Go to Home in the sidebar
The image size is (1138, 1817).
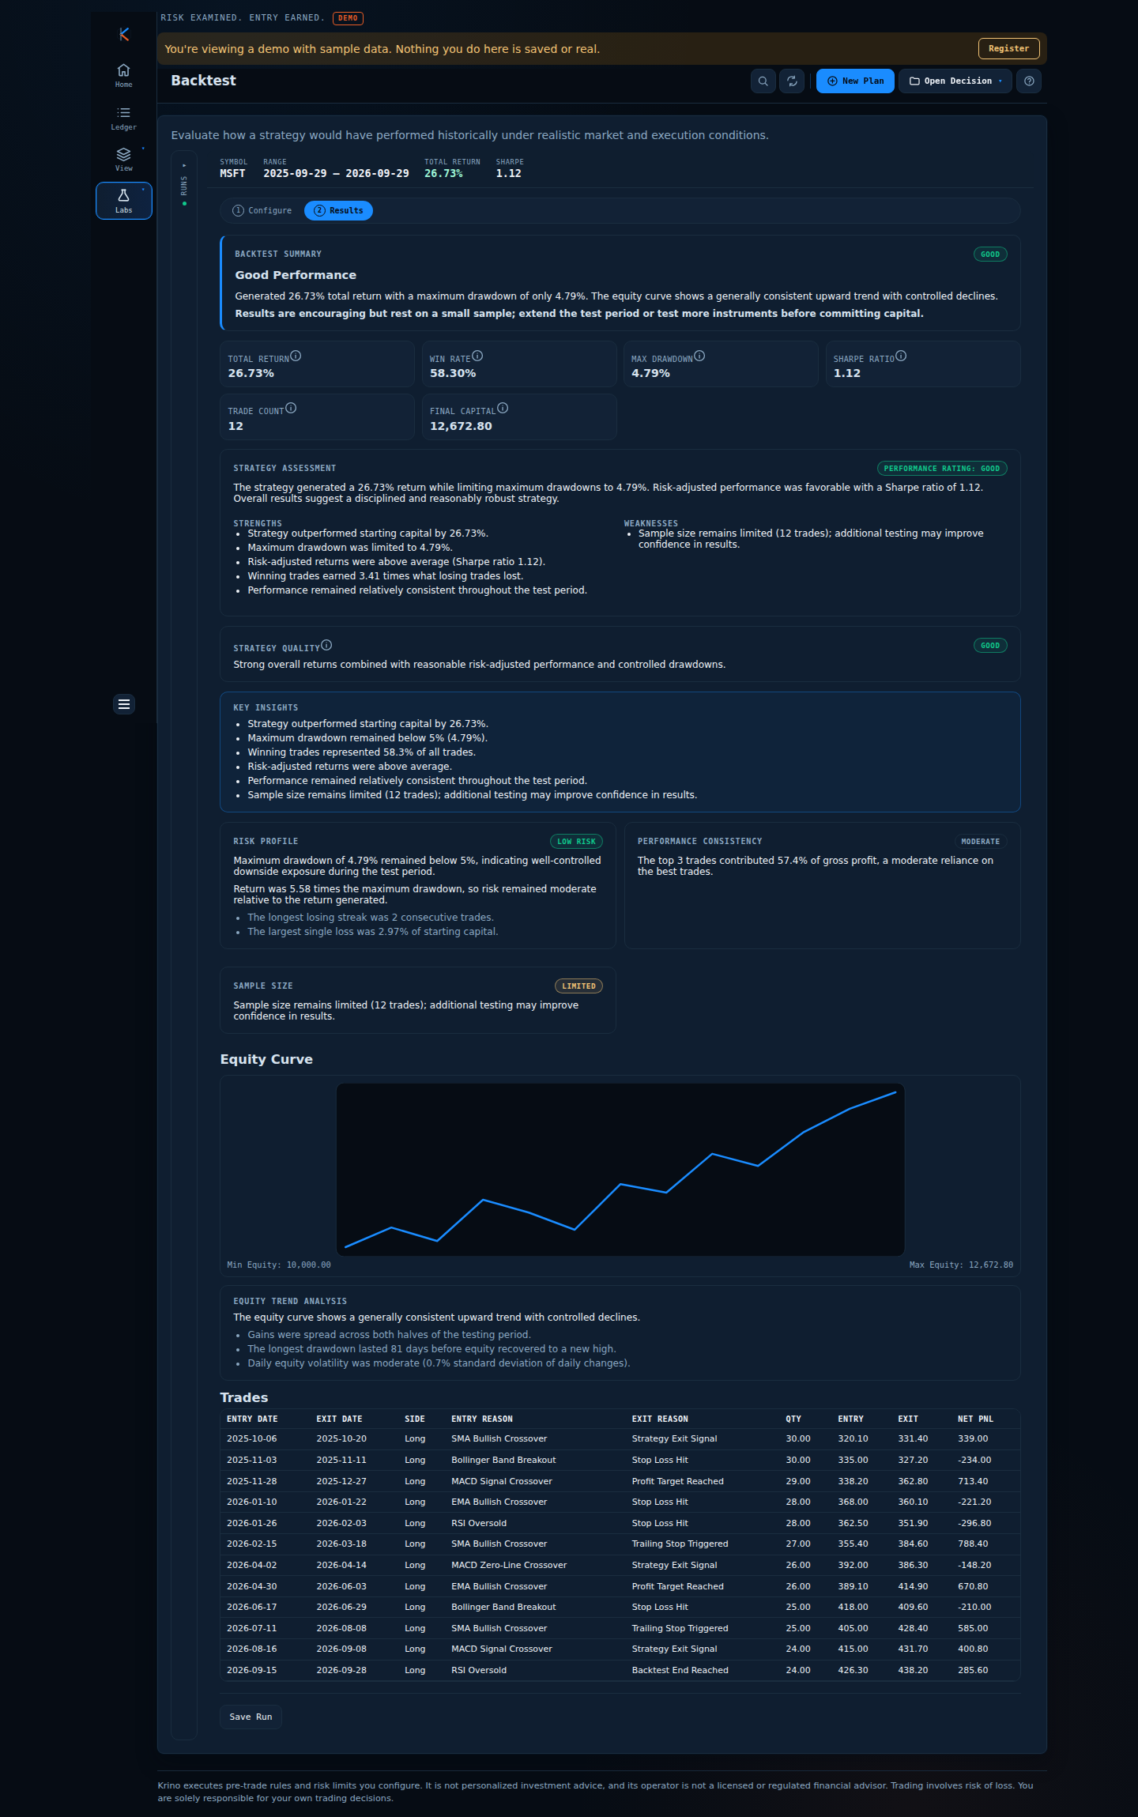(x=123, y=75)
